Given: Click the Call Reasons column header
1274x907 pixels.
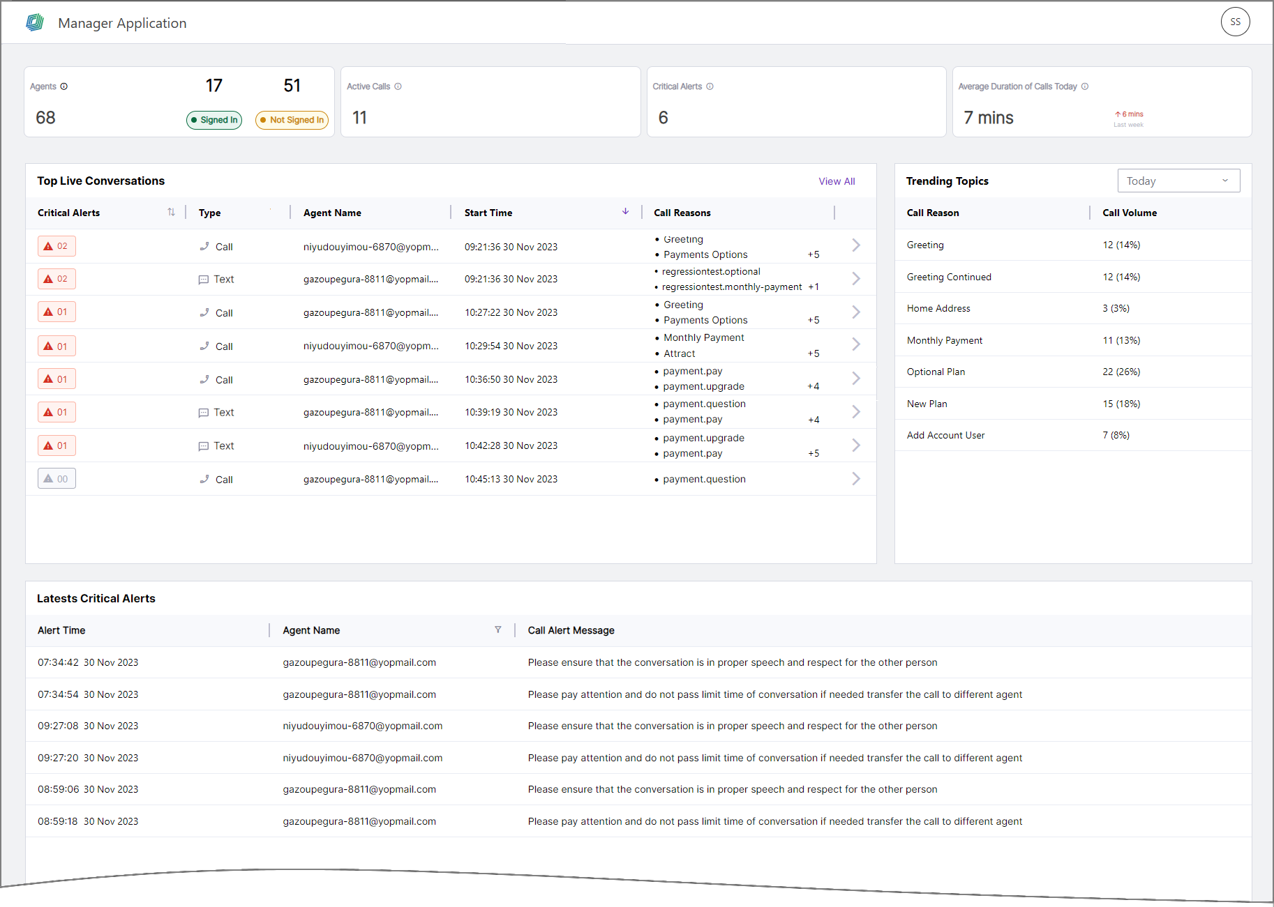Looking at the screenshot, I should [682, 213].
